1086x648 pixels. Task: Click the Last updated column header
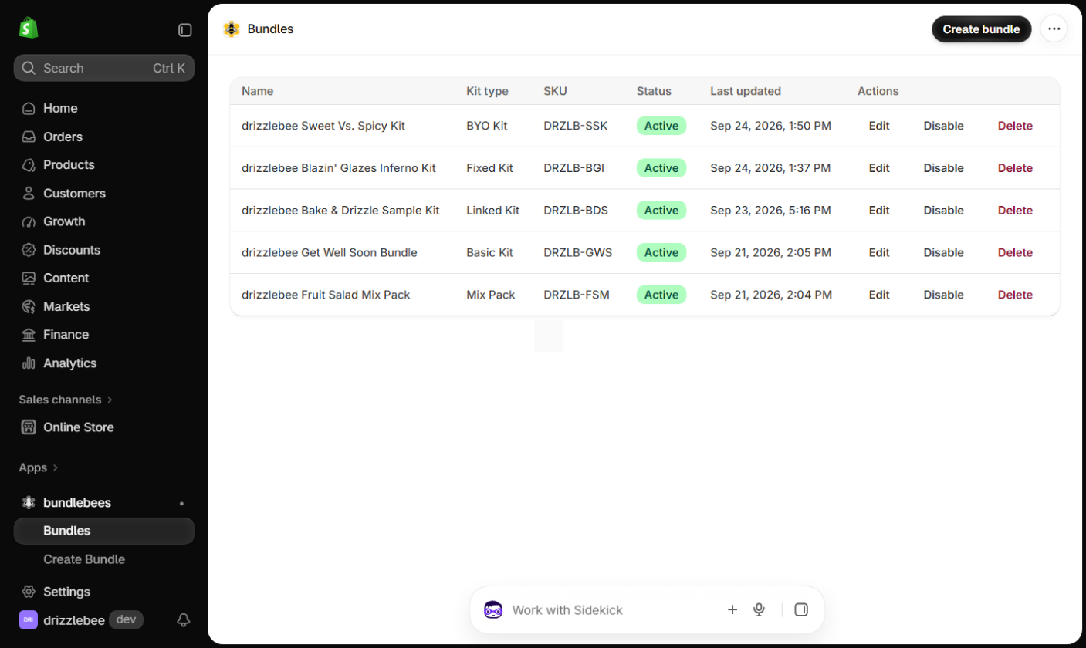coord(746,91)
